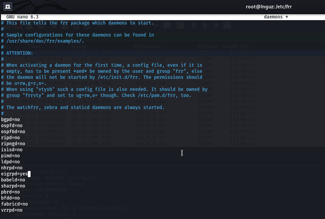Image resolution: width=325 pixels, height=219 pixels.
Task: Select the ripd=no line
Action: (x=10, y=138)
